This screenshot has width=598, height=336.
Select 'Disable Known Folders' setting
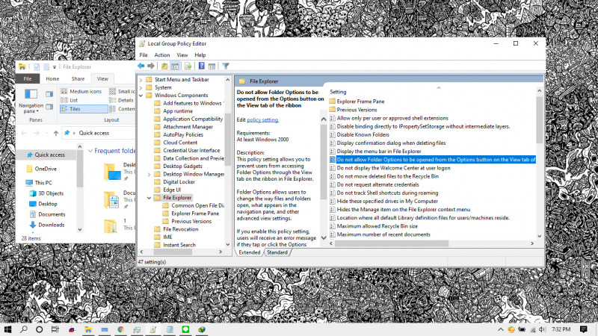[x=363, y=135]
